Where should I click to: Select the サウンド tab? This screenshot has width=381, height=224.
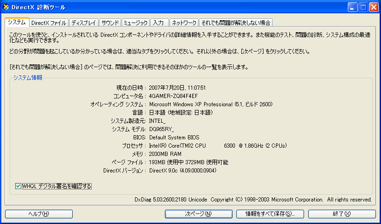click(x=110, y=23)
